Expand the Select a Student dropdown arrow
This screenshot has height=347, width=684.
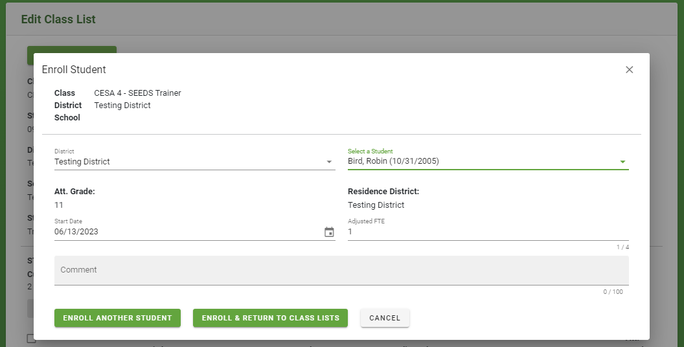(x=622, y=162)
